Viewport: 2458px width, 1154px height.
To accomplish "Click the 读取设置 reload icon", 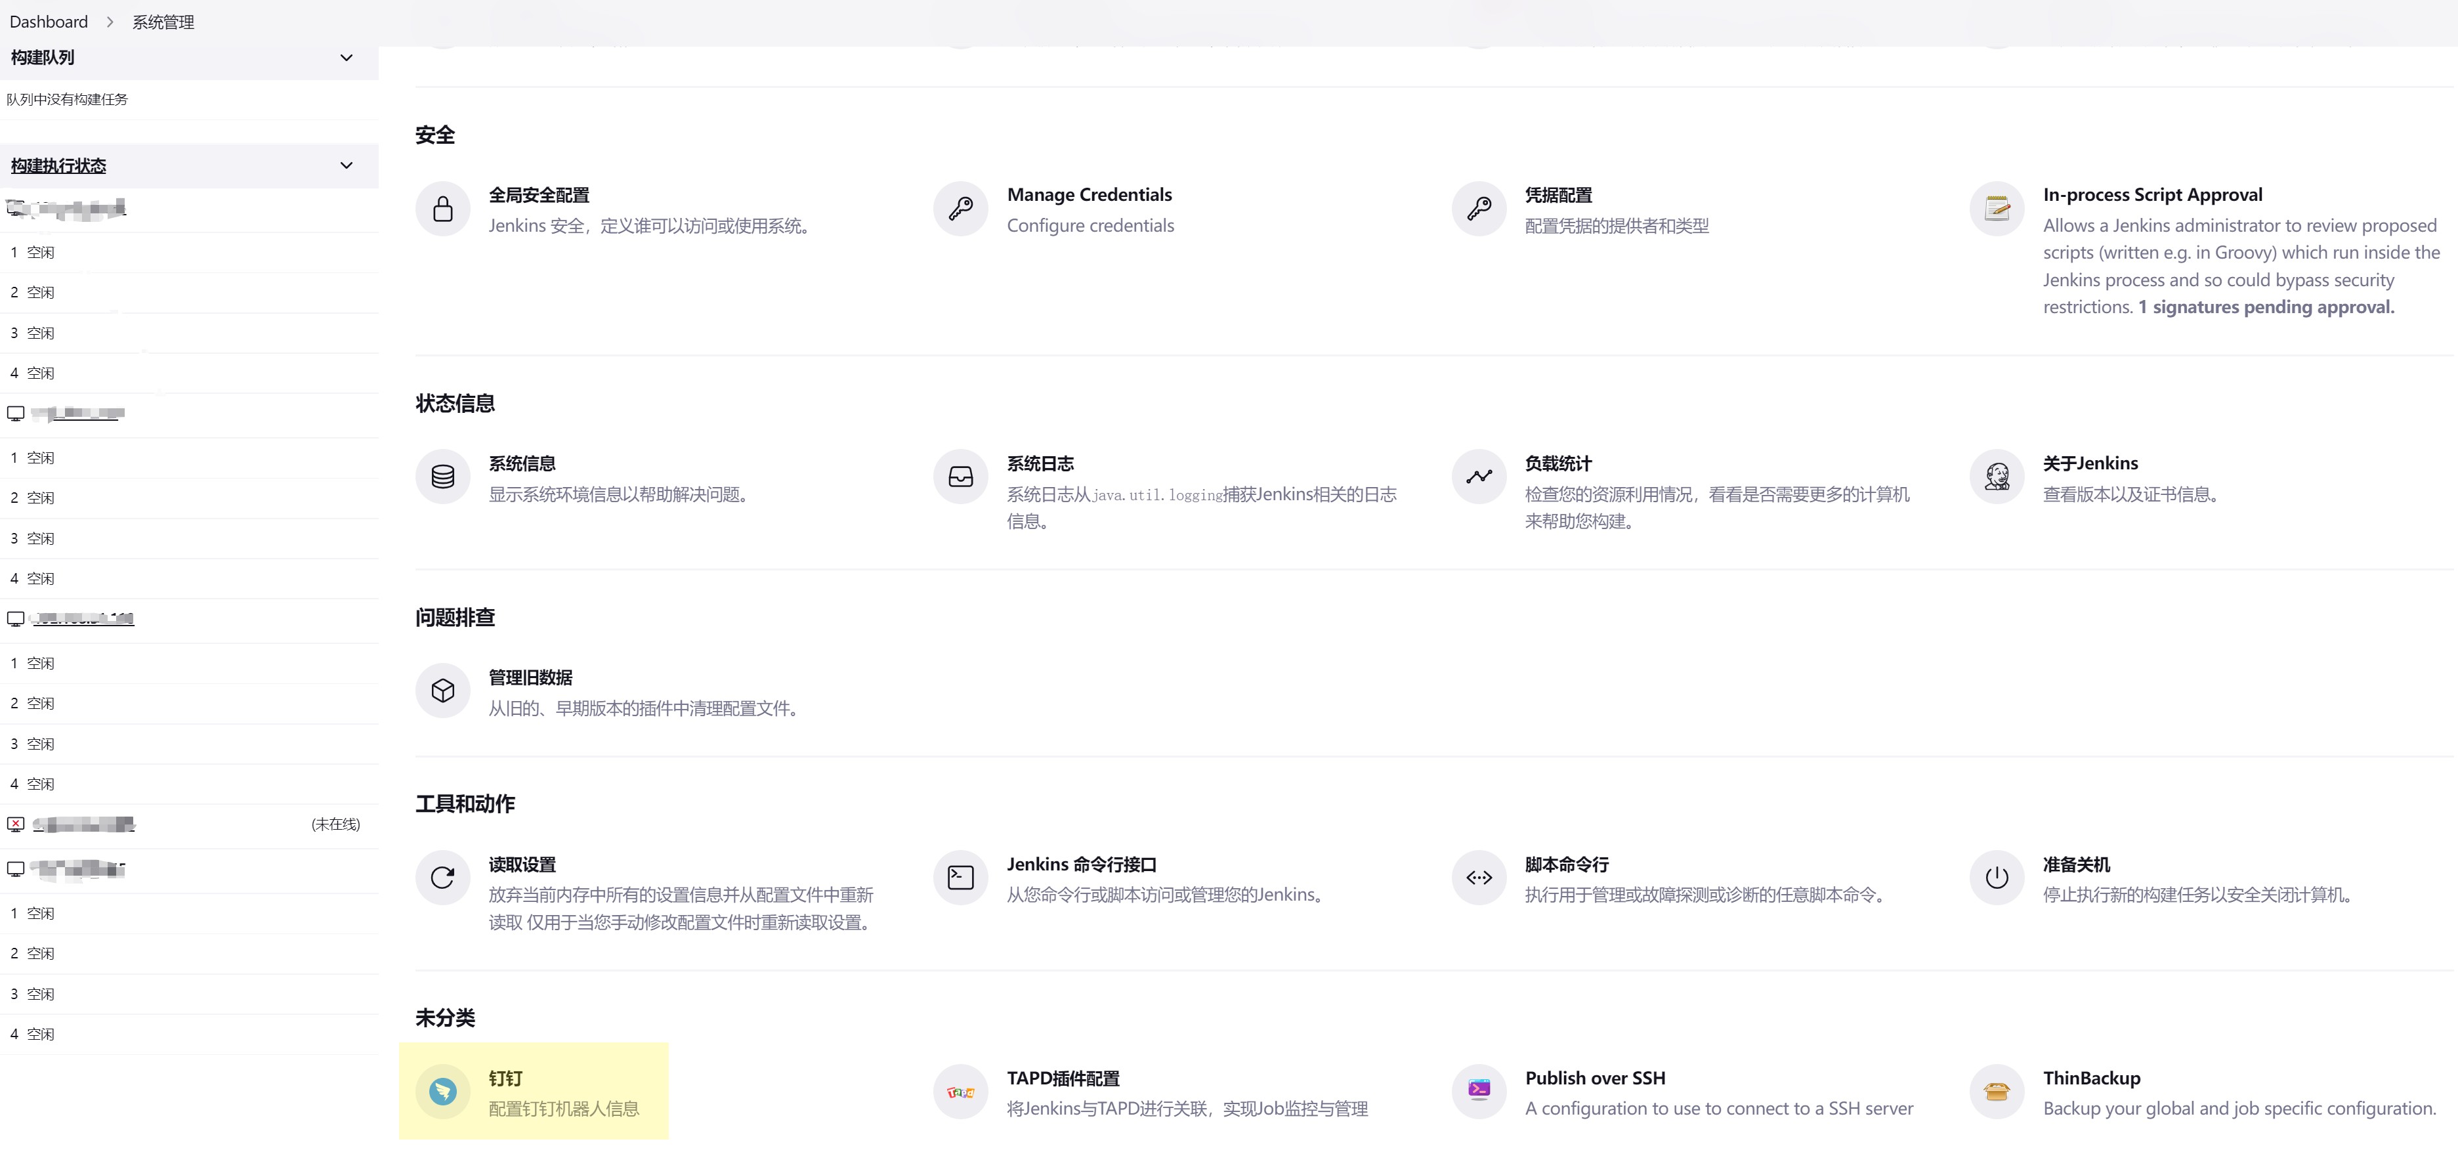I will pos(443,877).
